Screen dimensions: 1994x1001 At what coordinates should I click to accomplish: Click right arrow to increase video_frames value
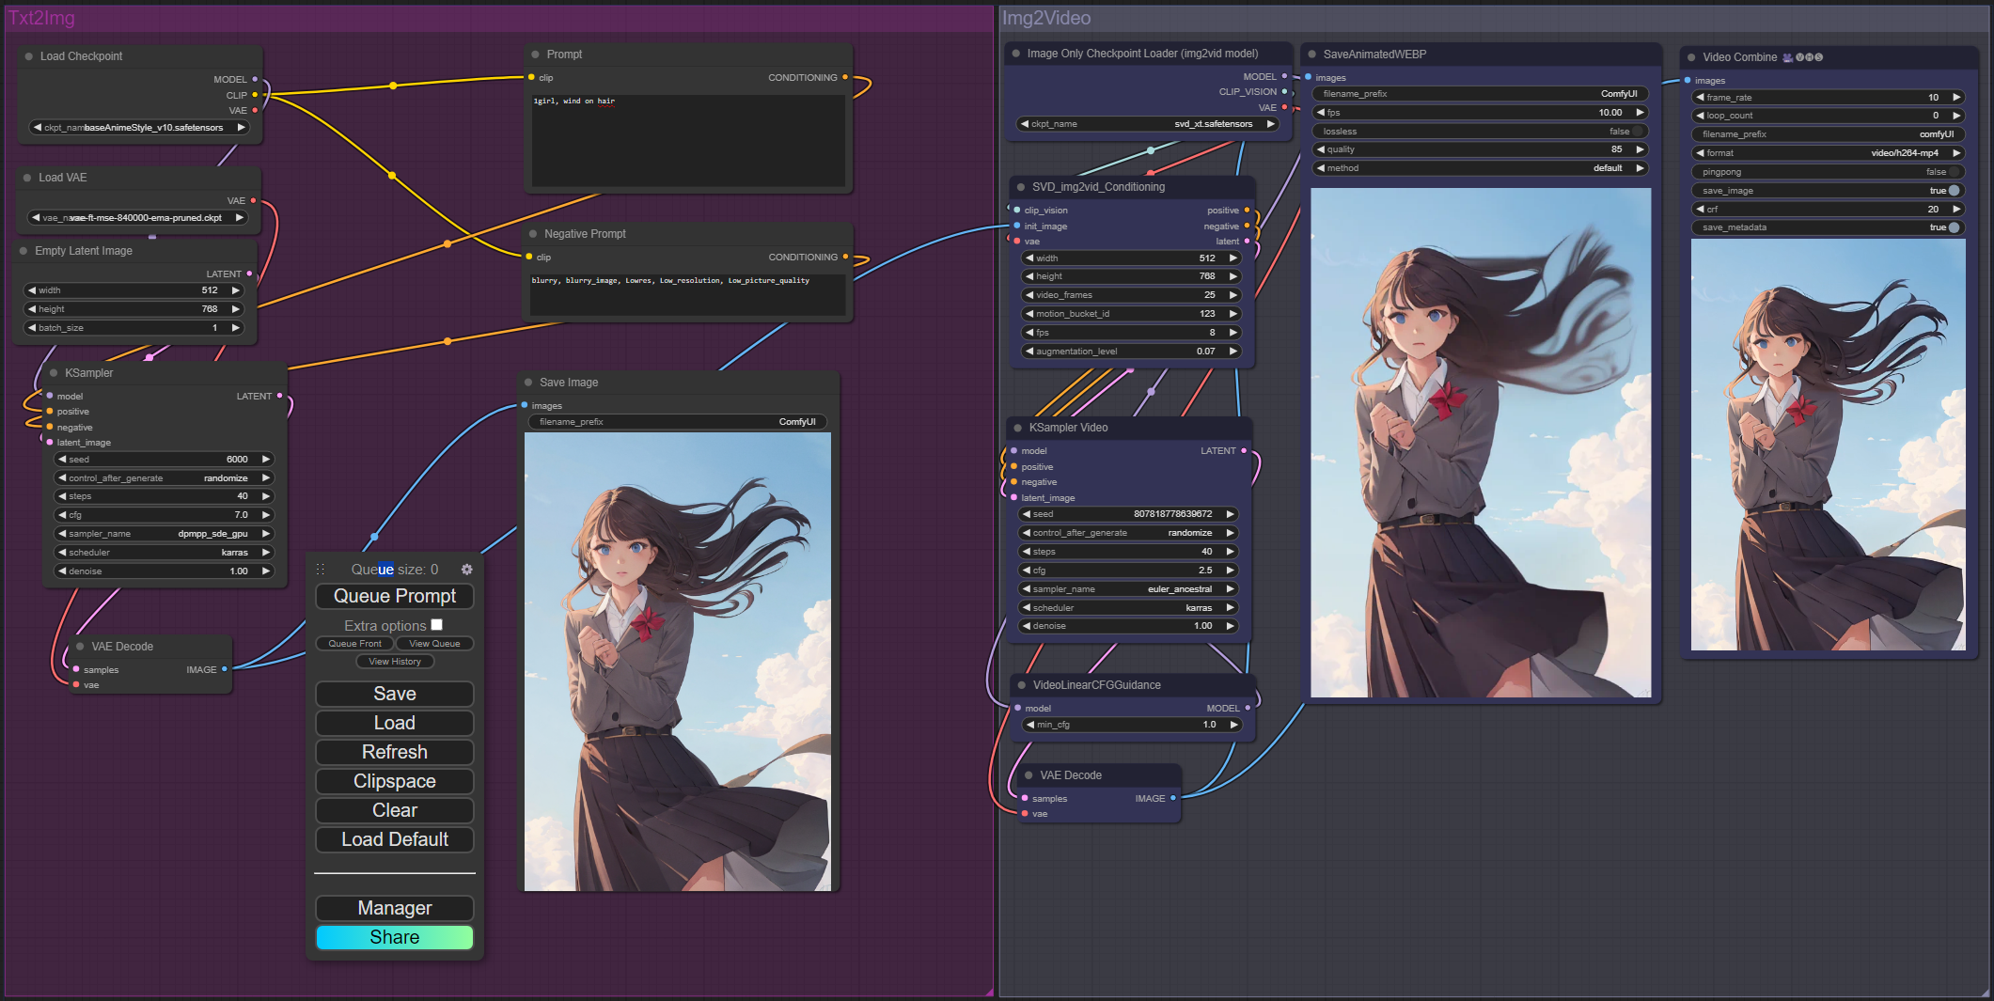[x=1233, y=295]
